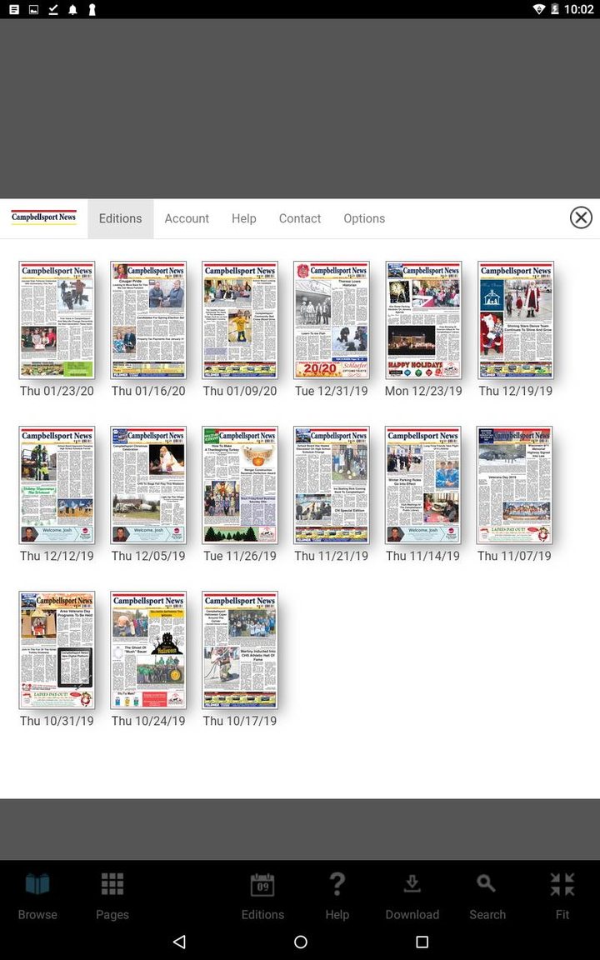Open the Thu 10/31/19 edition thumbnail
The width and height of the screenshot is (600, 960).
click(x=57, y=650)
